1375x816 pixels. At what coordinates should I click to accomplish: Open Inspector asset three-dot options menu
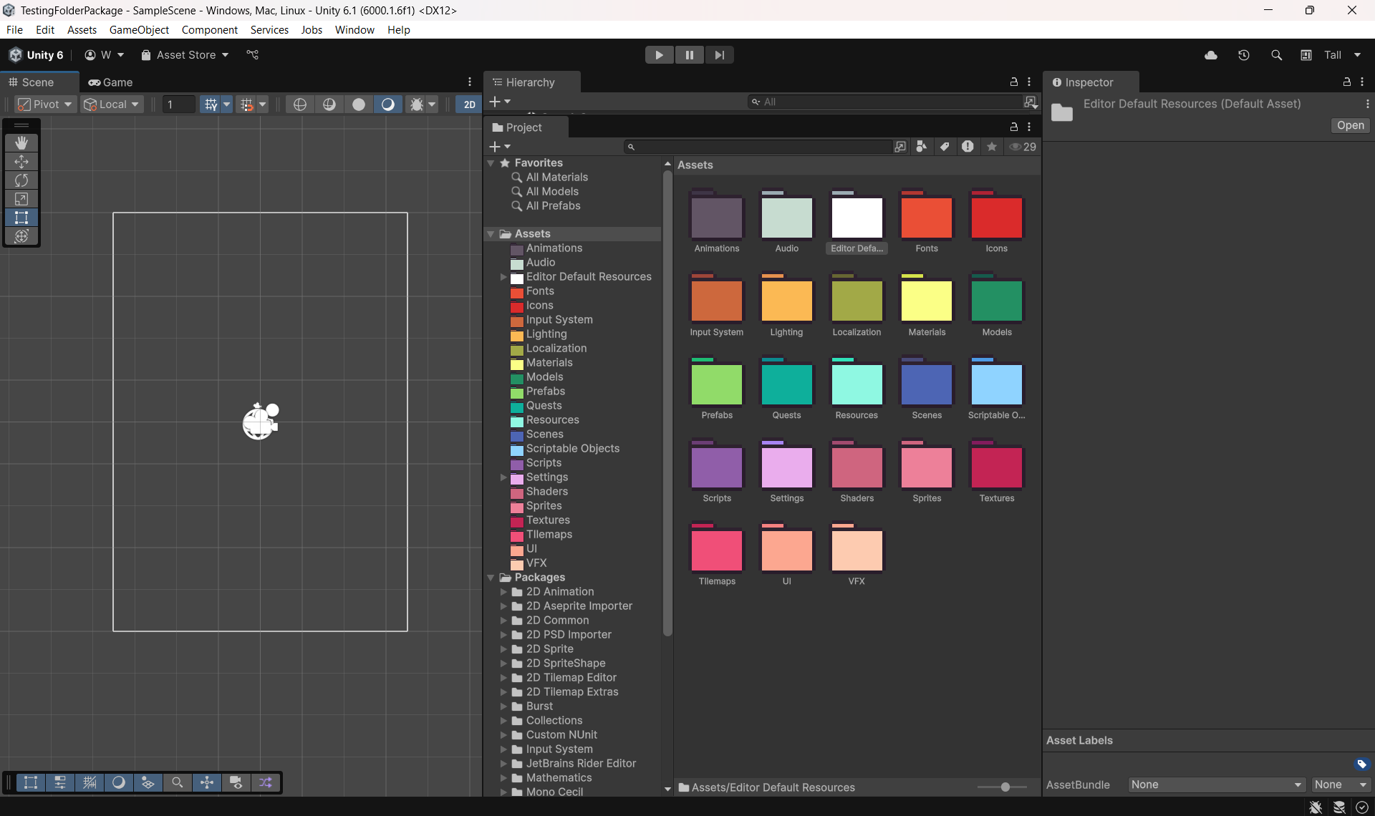point(1367,104)
